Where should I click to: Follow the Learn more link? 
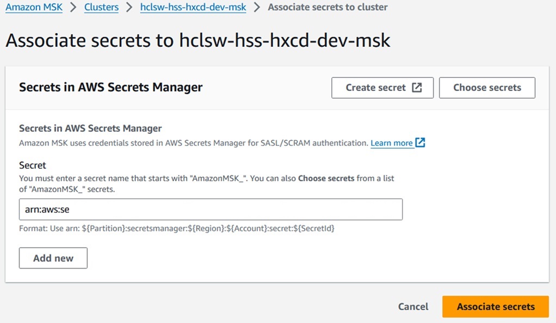[x=392, y=143]
